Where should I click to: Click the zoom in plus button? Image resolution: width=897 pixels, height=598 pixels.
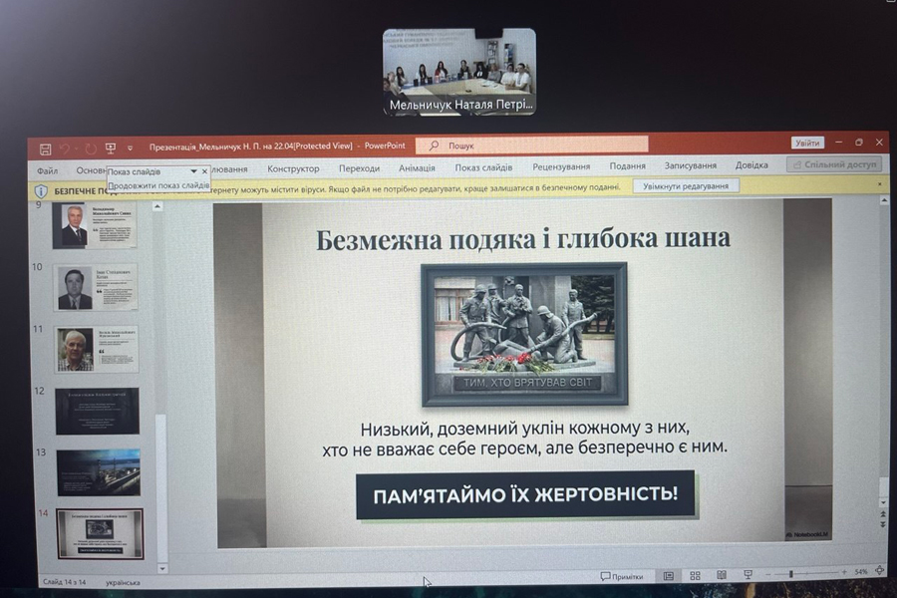pyautogui.click(x=844, y=572)
